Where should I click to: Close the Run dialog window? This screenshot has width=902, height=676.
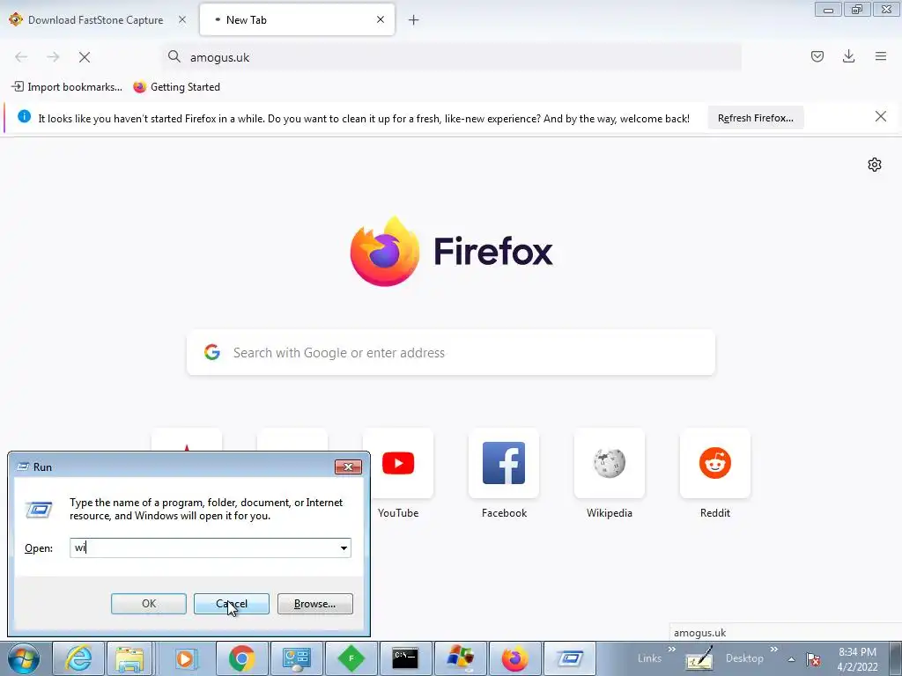(x=348, y=467)
